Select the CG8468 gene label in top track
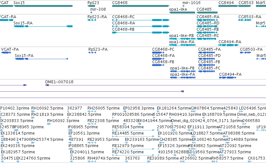 120,3
